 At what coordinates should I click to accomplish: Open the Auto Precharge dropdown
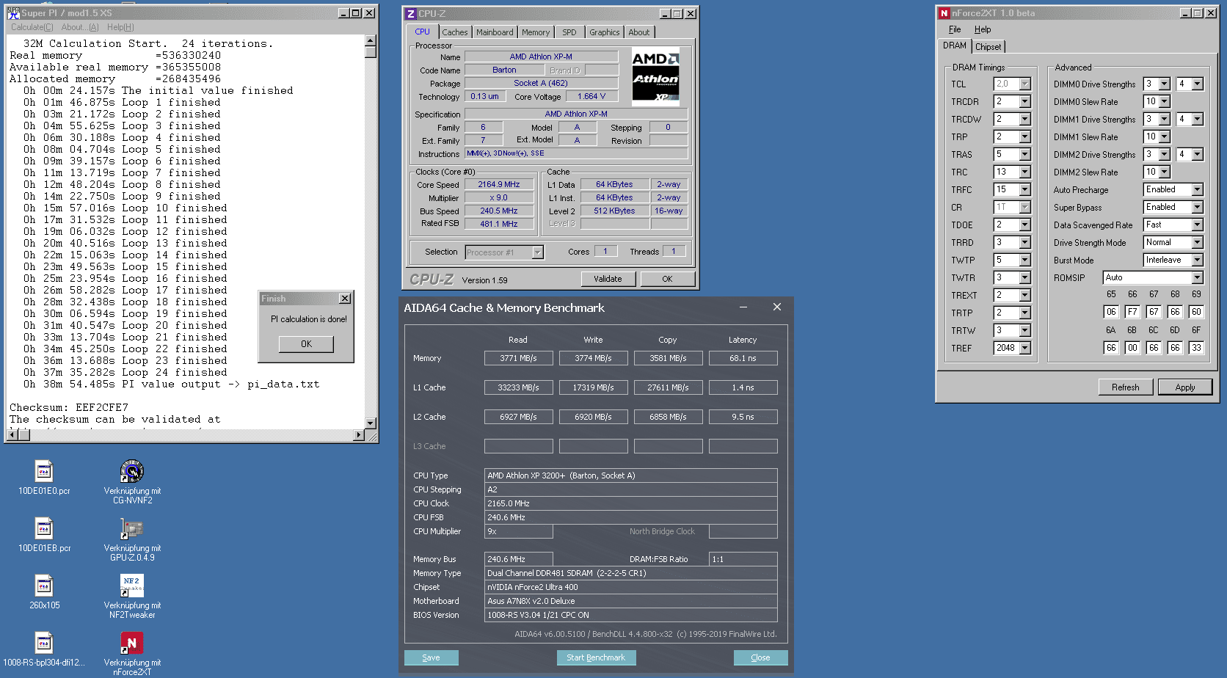pos(1197,190)
